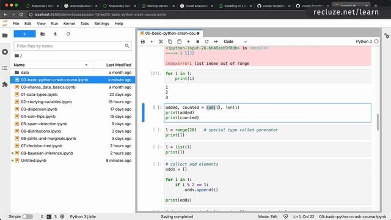Reload the browser page
This screenshot has width=391, height=220.
coord(21,15)
